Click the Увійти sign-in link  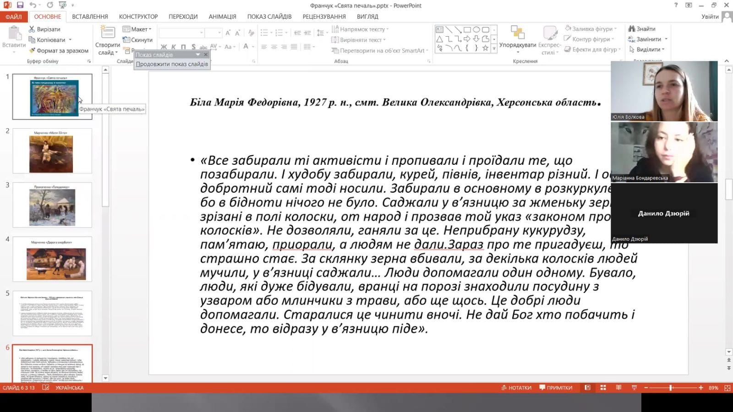710,16
